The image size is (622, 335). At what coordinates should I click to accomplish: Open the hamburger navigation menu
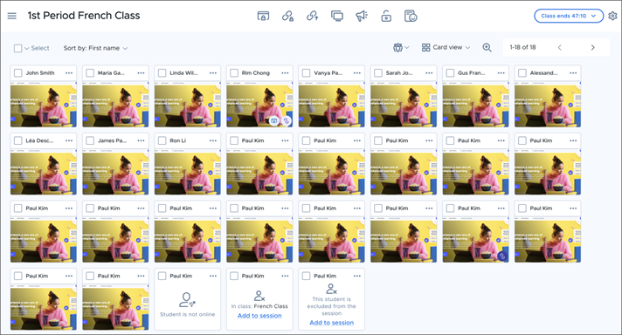tap(12, 16)
